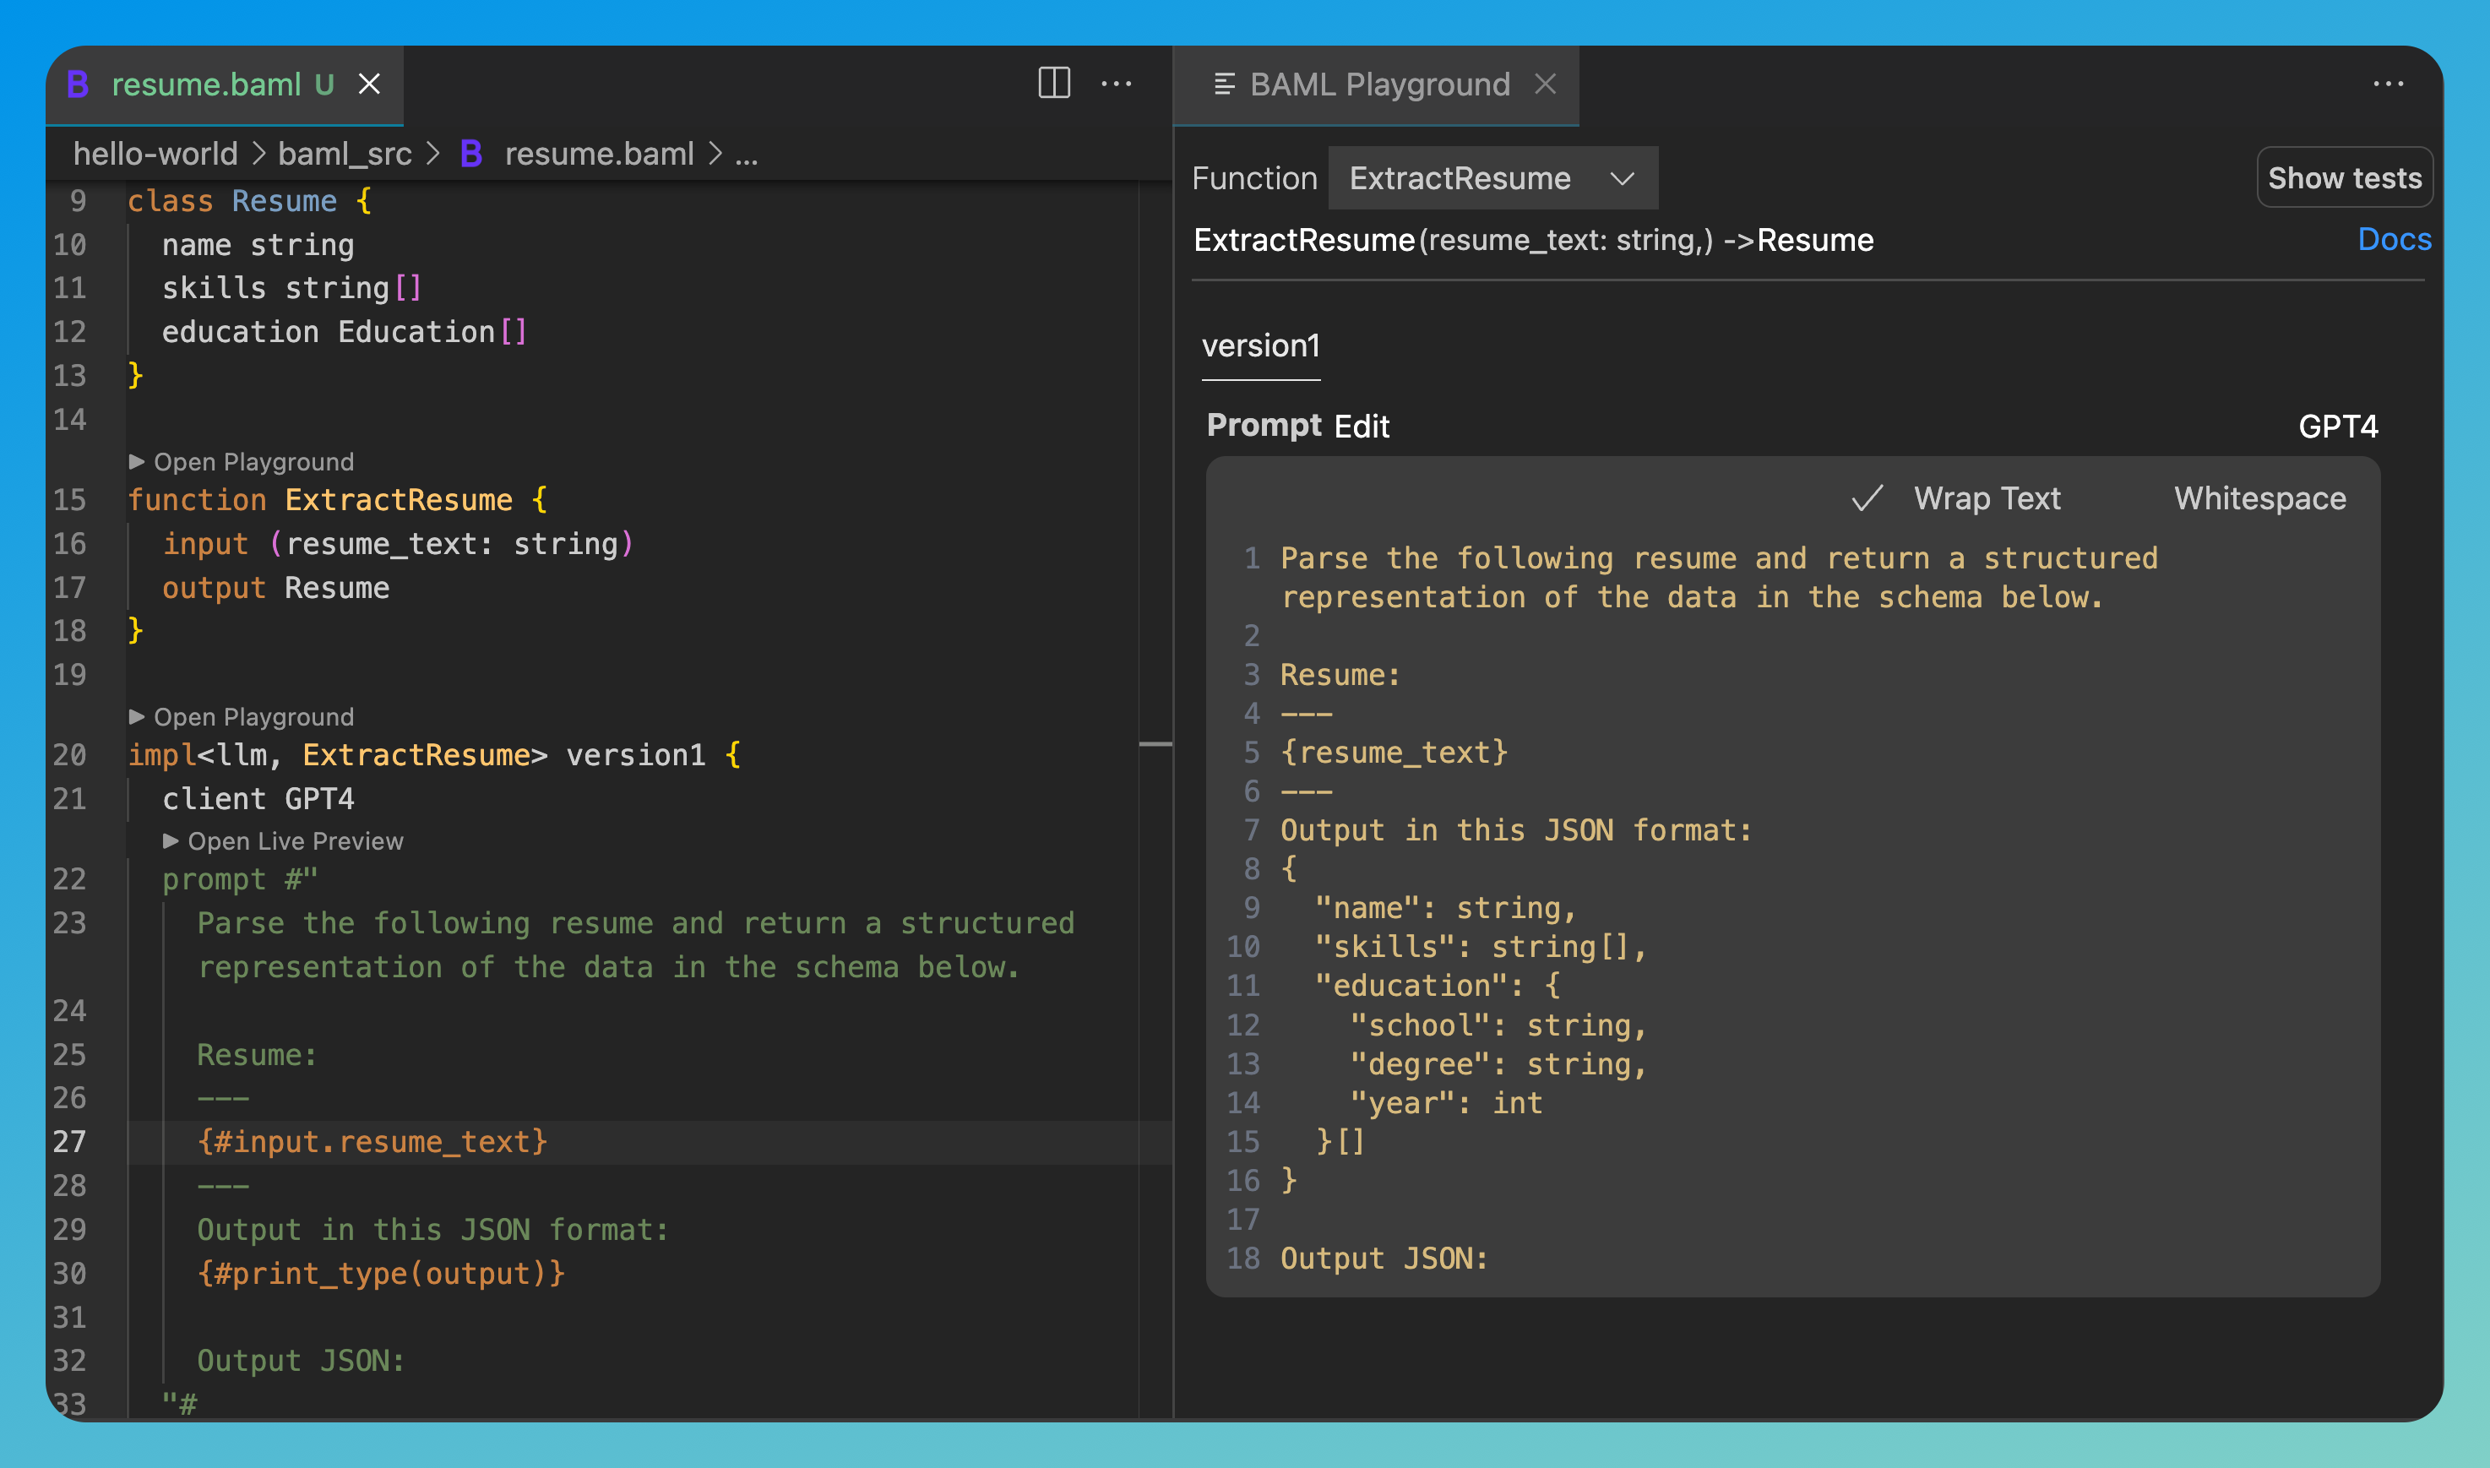The width and height of the screenshot is (2490, 1468).
Task: Click the play triangle above ExtractResume function
Action: click(138, 462)
